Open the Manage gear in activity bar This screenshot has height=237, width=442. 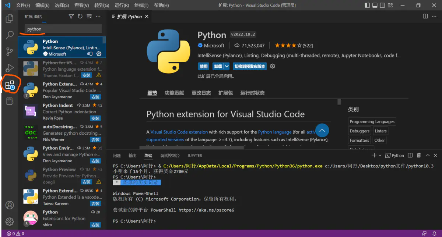tap(10, 222)
